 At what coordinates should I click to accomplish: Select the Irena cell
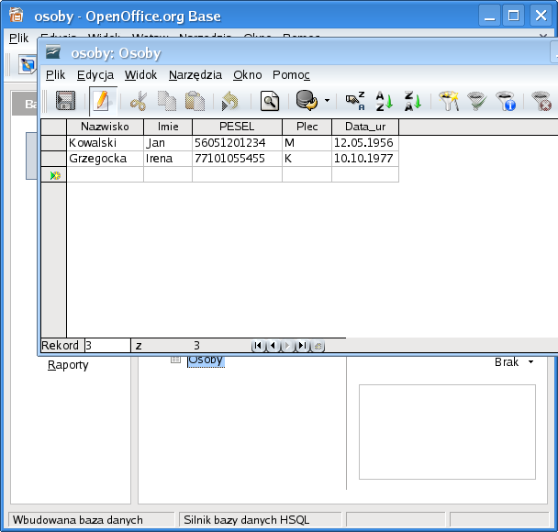click(168, 159)
